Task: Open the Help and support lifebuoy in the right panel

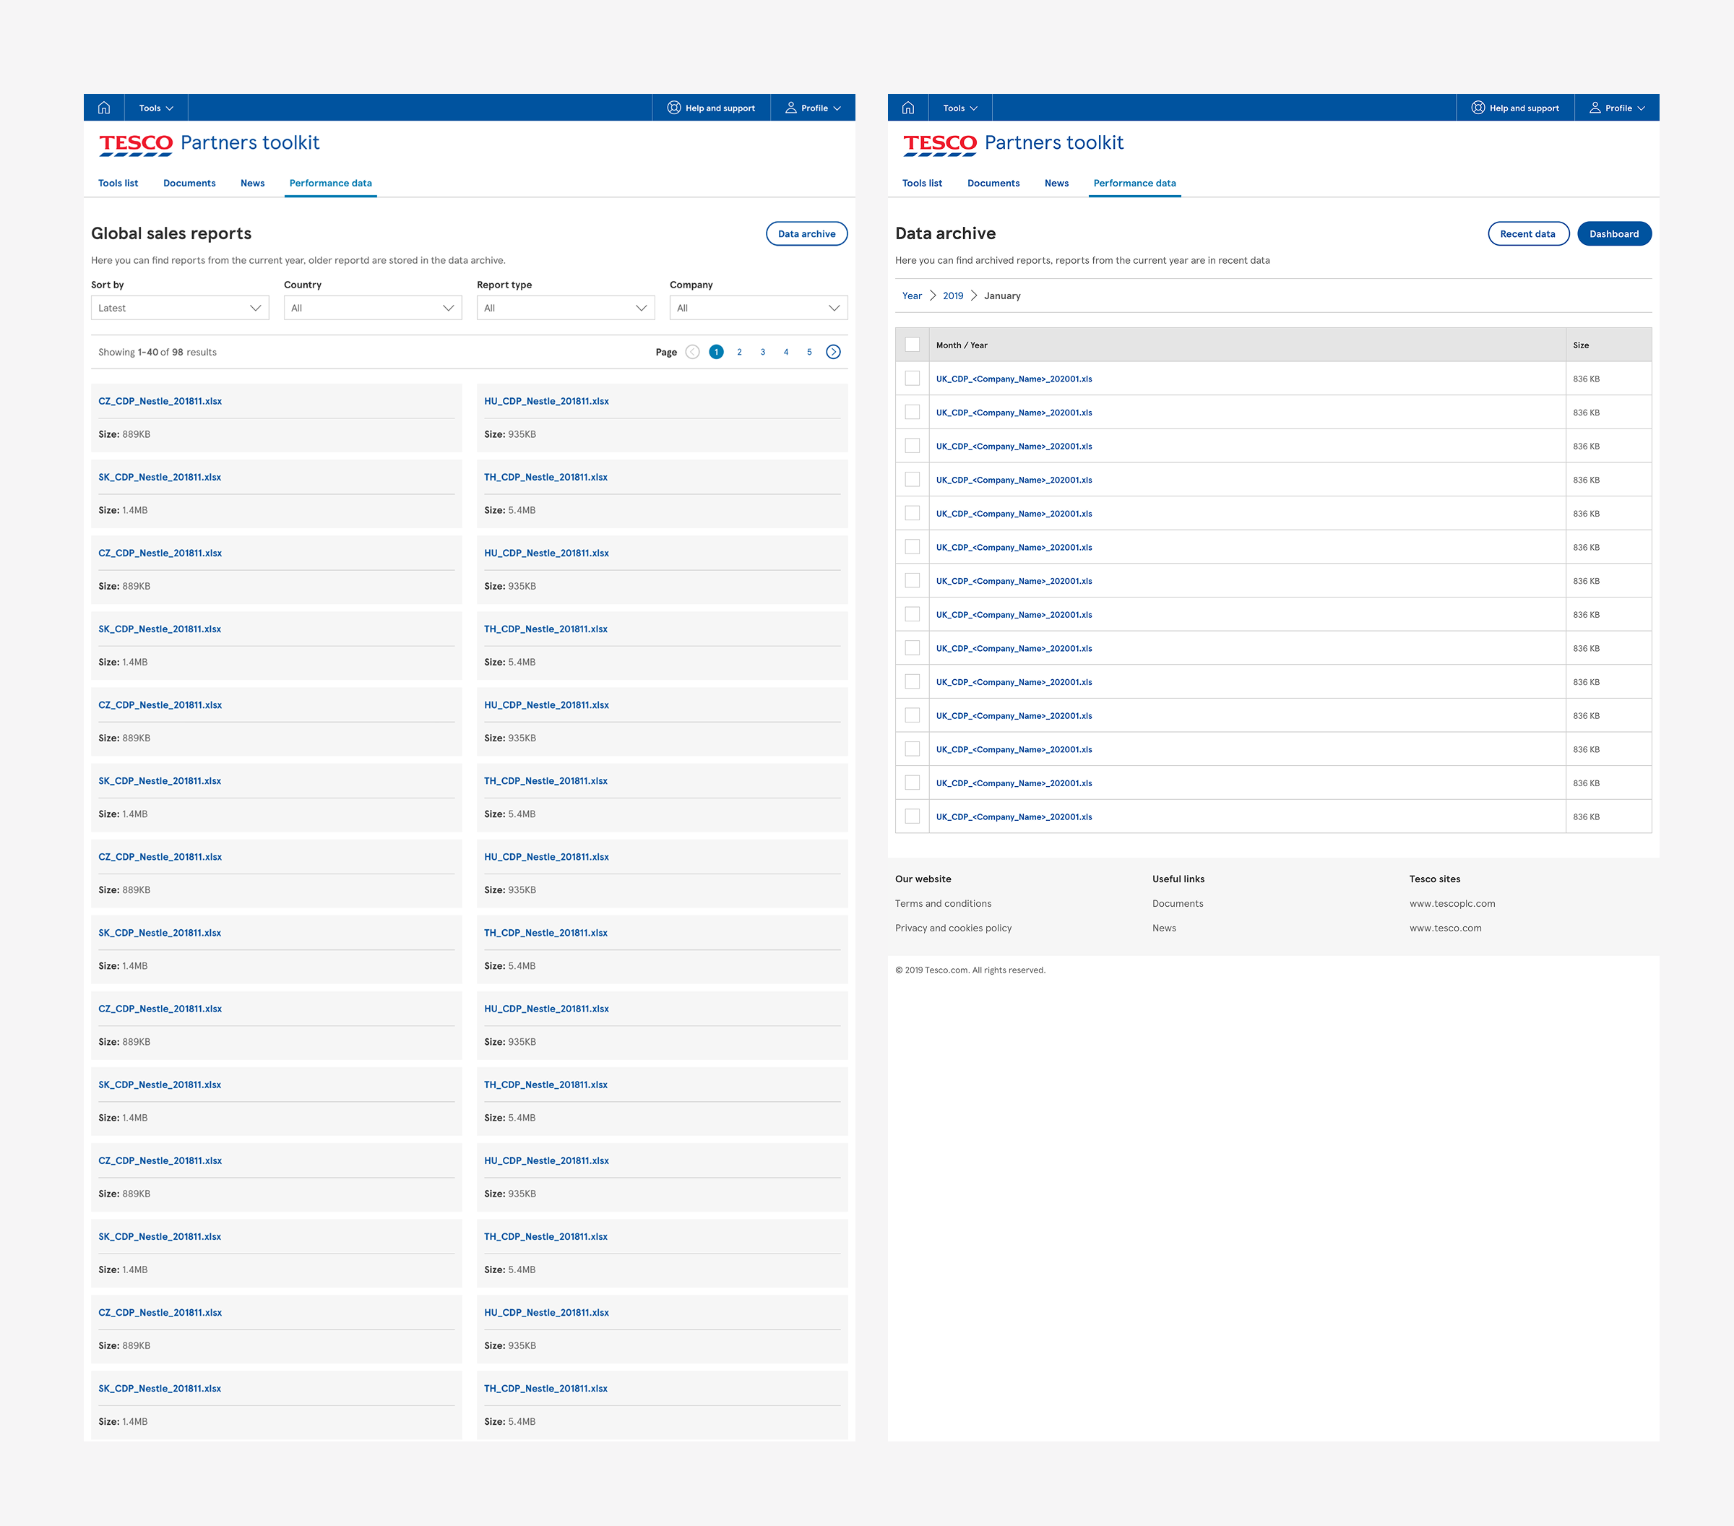Action: 1478,108
